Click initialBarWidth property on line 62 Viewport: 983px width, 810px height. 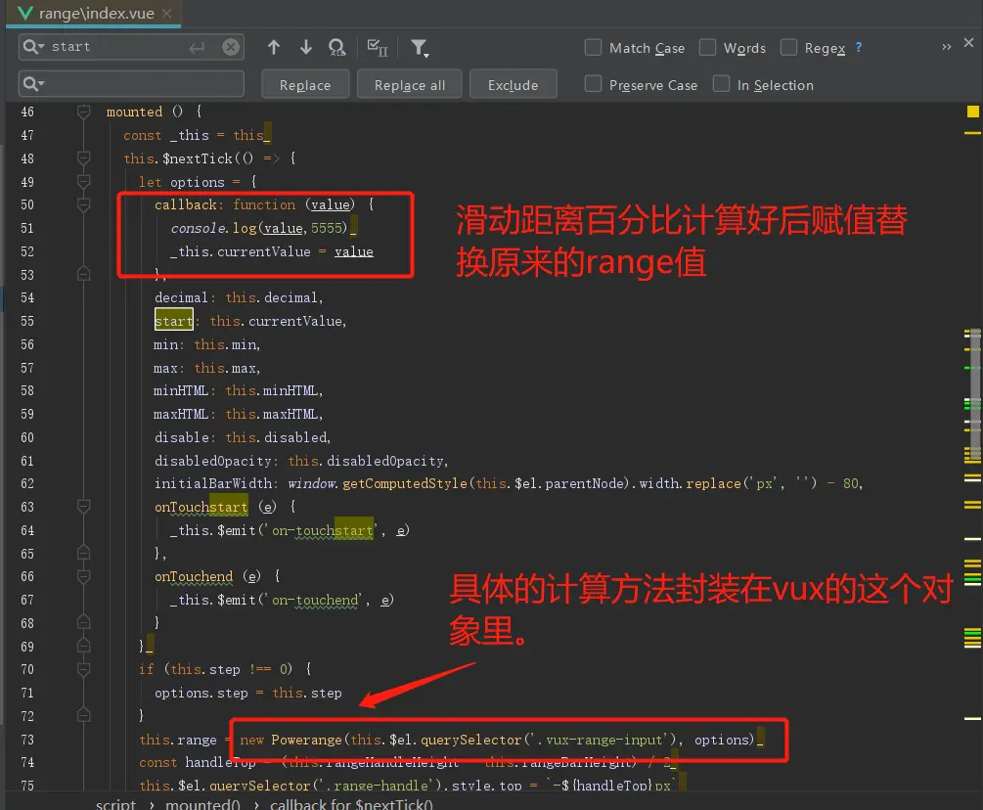(x=213, y=483)
